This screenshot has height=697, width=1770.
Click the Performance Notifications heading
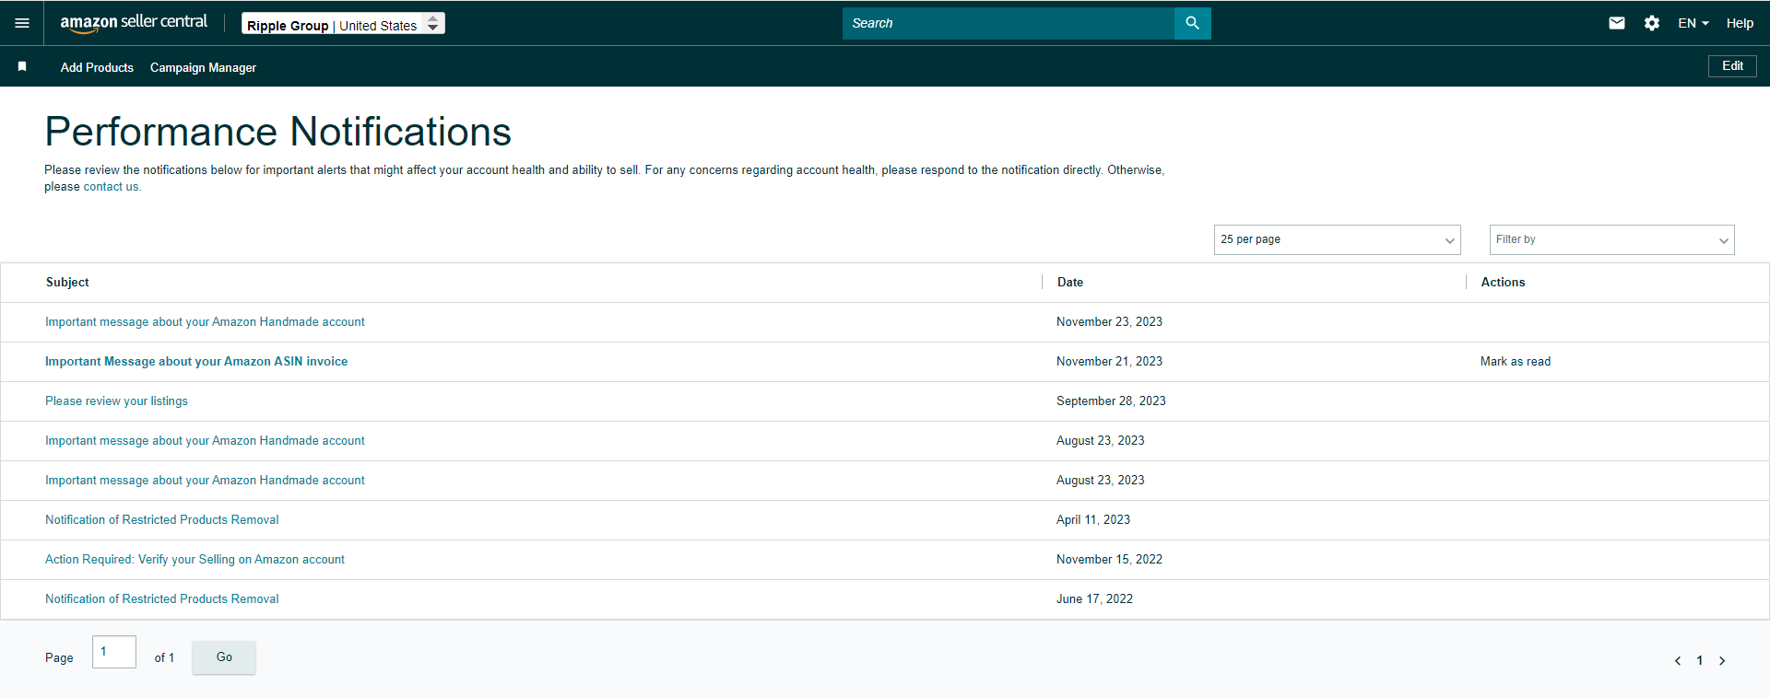tap(277, 132)
